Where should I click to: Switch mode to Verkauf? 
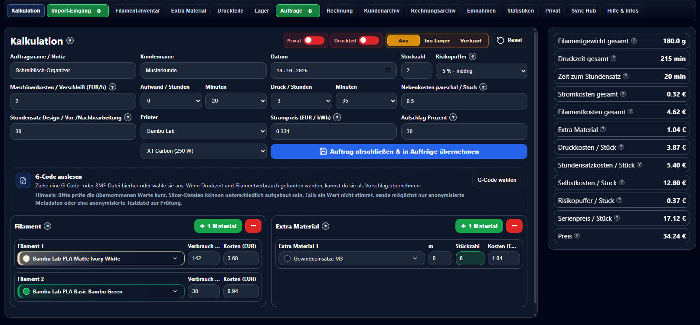(x=471, y=41)
